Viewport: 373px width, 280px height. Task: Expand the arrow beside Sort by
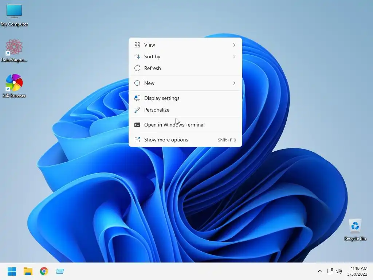click(x=234, y=57)
